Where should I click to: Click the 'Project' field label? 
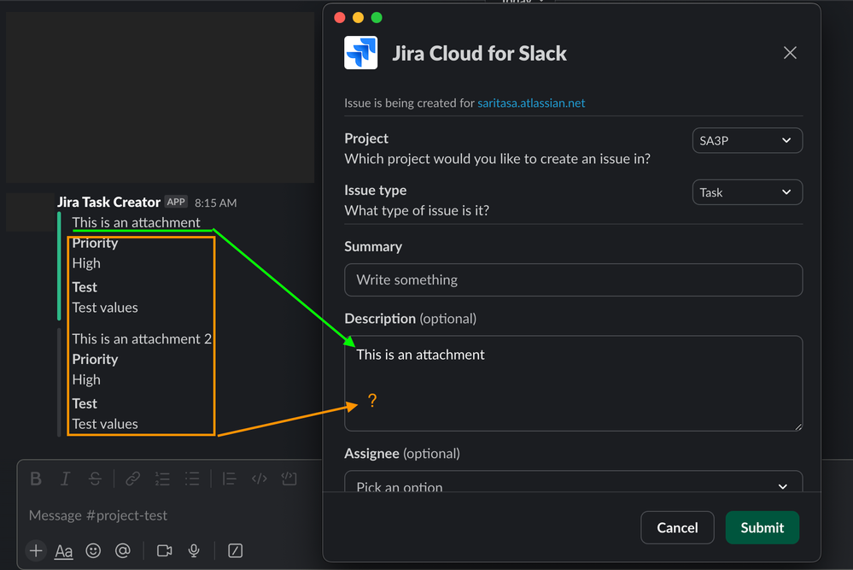pyautogui.click(x=366, y=138)
